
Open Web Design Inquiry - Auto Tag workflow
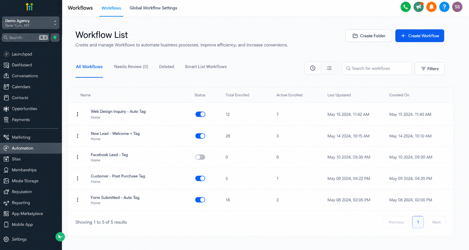(118, 111)
